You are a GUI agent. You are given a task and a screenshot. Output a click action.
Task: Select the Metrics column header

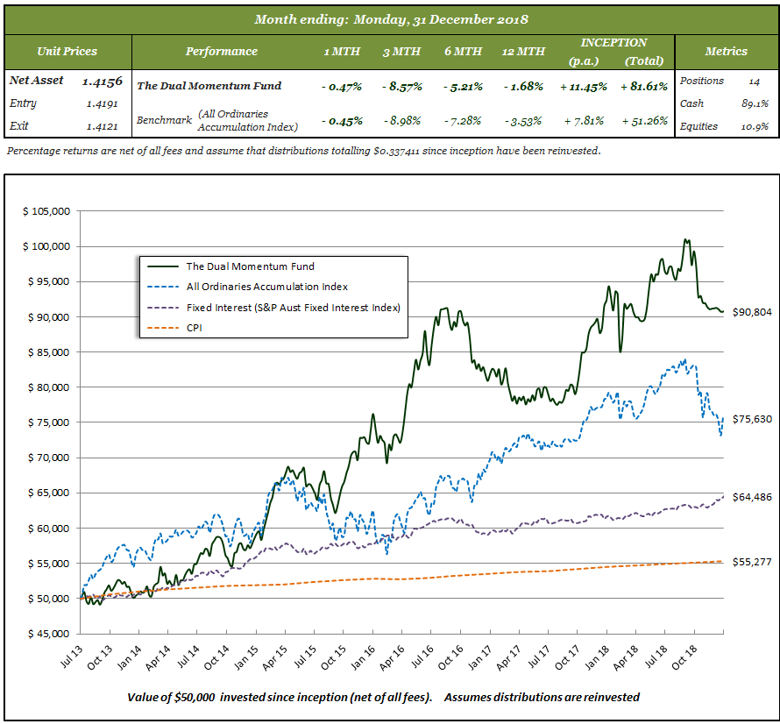point(727,51)
